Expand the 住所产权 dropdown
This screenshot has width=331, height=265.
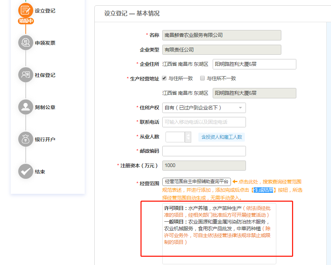204,108
